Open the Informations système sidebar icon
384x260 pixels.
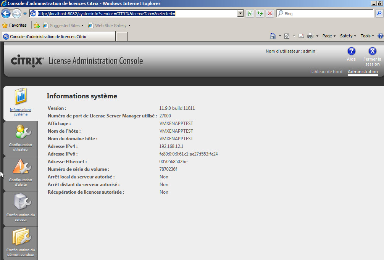point(21,96)
